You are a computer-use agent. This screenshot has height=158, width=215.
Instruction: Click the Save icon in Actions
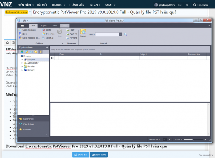click(20, 34)
